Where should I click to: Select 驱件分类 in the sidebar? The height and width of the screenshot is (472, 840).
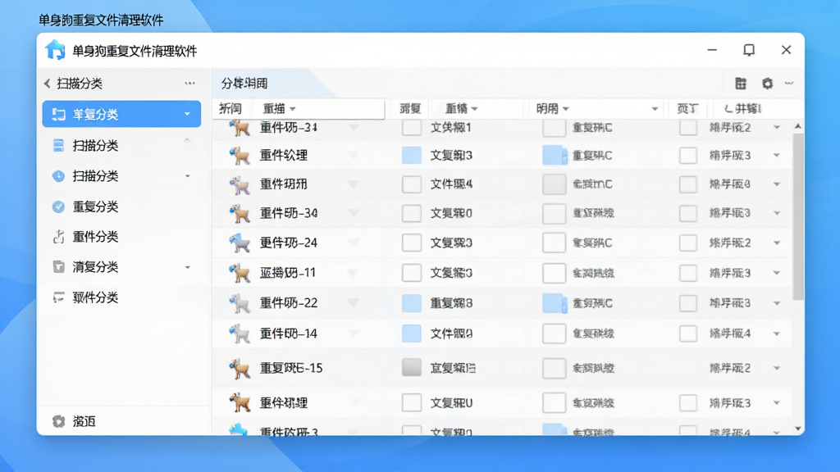tap(121, 297)
